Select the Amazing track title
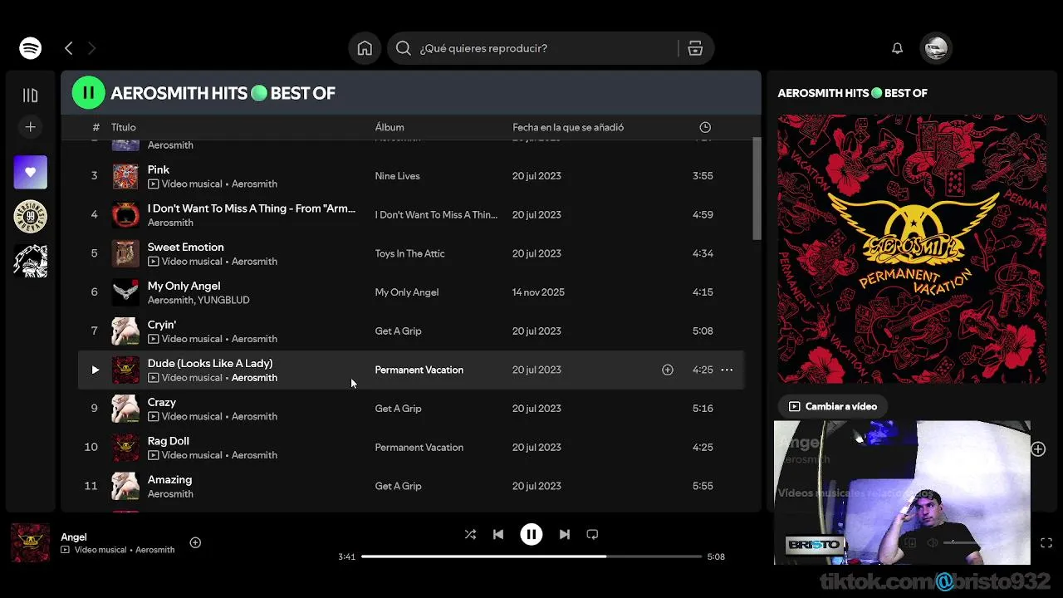1063x598 pixels. coord(169,479)
